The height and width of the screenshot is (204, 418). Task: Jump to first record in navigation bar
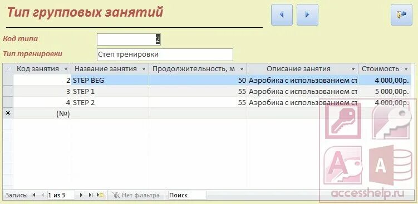coord(33,195)
